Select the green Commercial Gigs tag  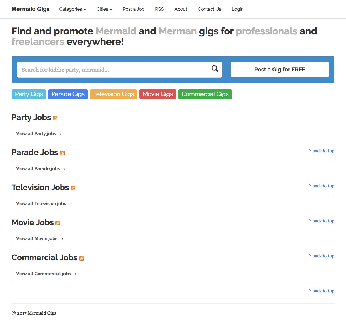205,94
